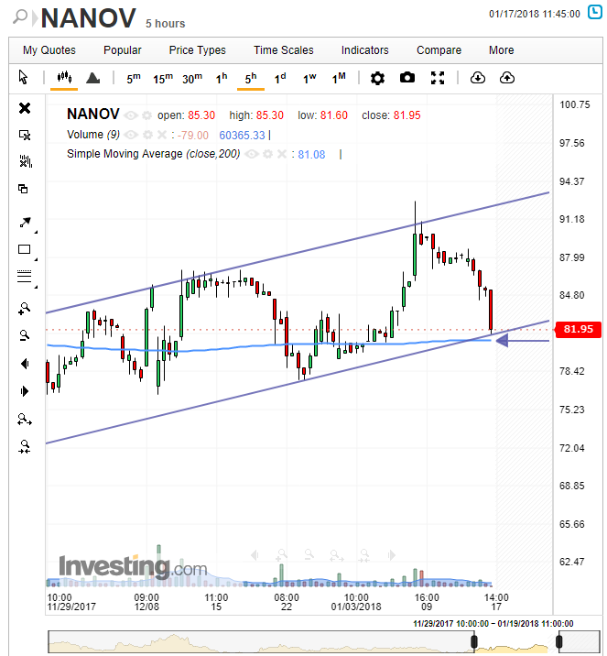Set 30 minute timeframe
The height and width of the screenshot is (656, 607).
[192, 78]
